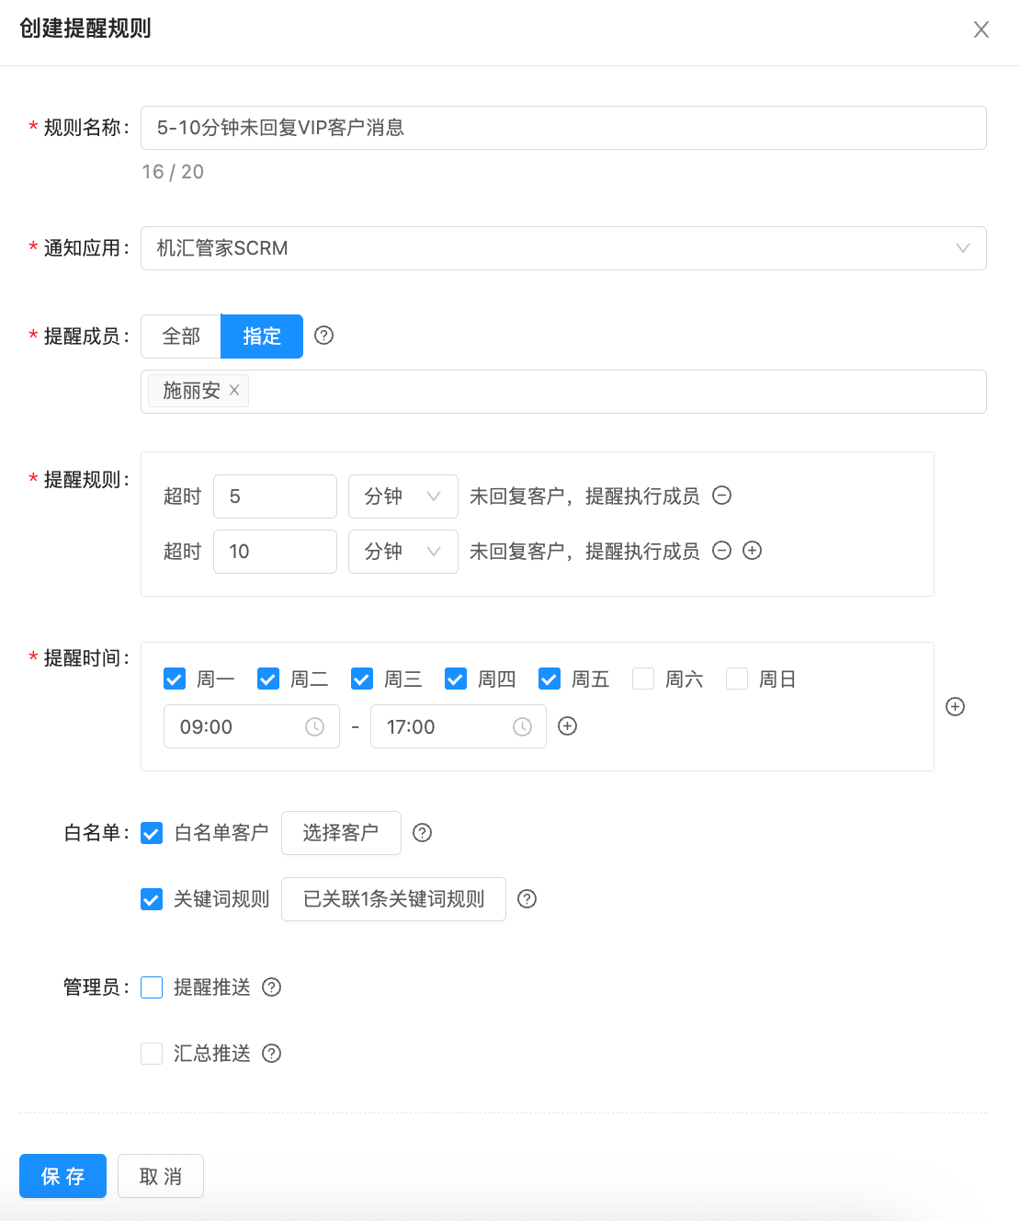Add another time range next to 17:00
The width and height of the screenshot is (1020, 1221).
point(568,726)
